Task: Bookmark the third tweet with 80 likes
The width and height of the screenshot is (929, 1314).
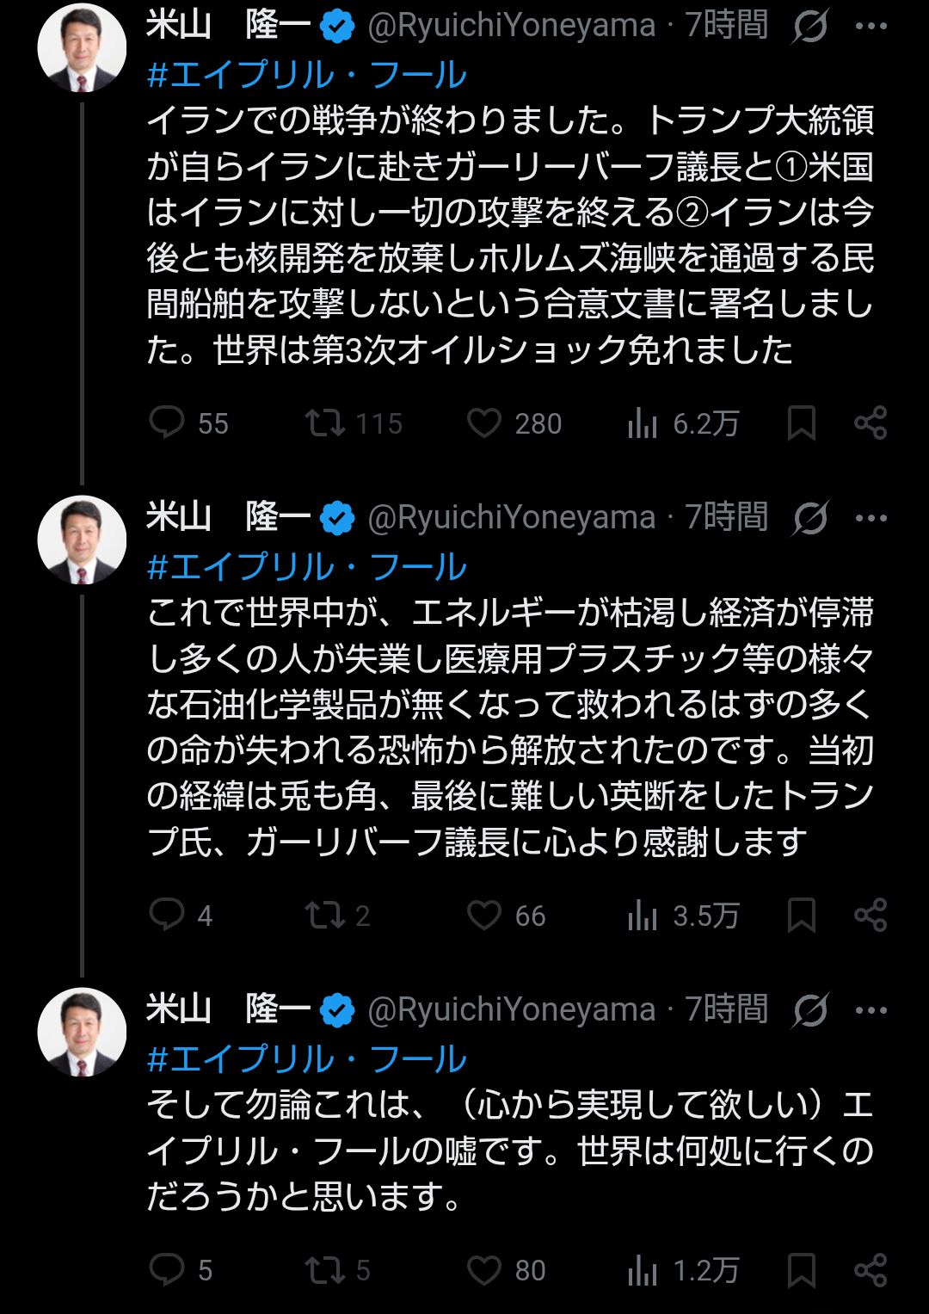Action: (802, 1270)
